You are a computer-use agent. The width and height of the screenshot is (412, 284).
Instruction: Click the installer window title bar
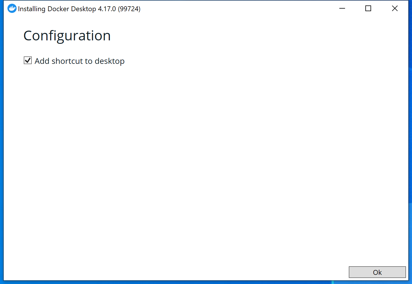point(200,8)
